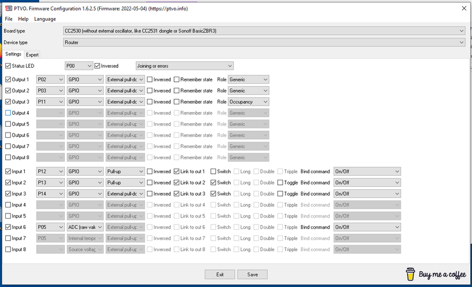Screen dimensions: 472x287
Task: Uncheck the Status LED checkbox
Action: [8, 65]
